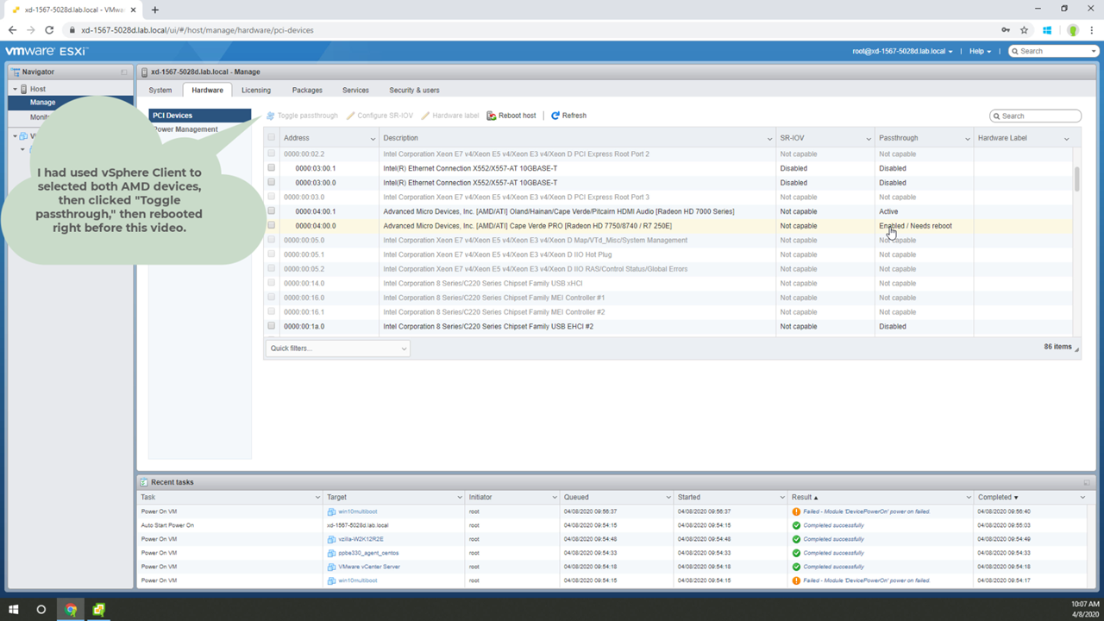Open Cortana search circle in taskbar
Image resolution: width=1104 pixels, height=621 pixels.
click(x=41, y=610)
